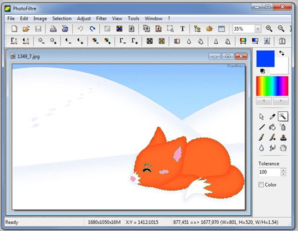This screenshot has width=298, height=231.
Task: Swap foreground and background colors
Action: point(282,53)
